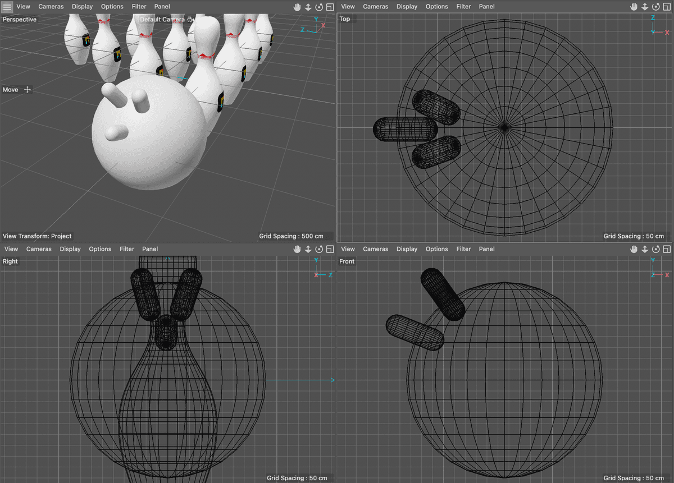This screenshot has width=674, height=483.
Task: Open Options menu in Top viewport
Action: [437, 7]
